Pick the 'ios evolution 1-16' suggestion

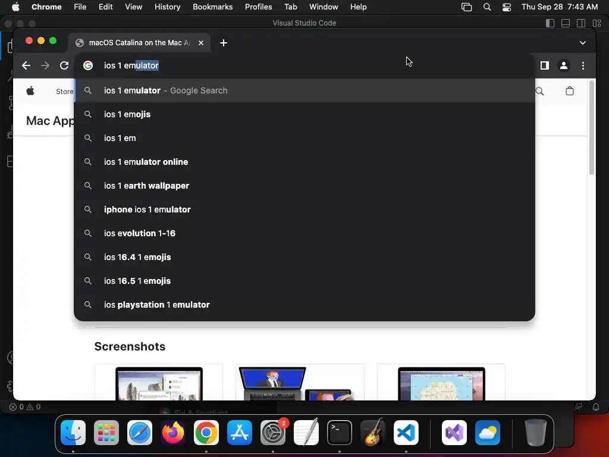click(304, 233)
